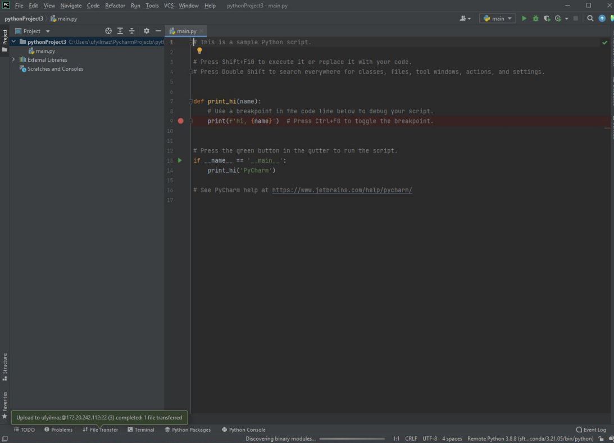Start debugging with the Debug icon

coord(535,18)
